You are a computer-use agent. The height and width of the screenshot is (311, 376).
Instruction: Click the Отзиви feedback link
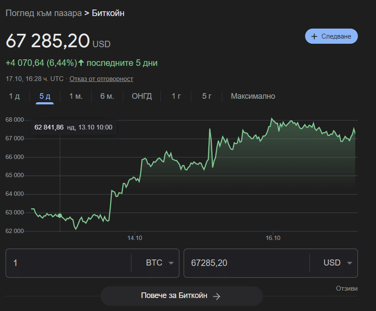click(x=347, y=288)
